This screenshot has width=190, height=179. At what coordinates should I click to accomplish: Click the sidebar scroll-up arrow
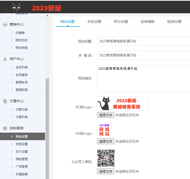pyautogui.click(x=47, y=16)
